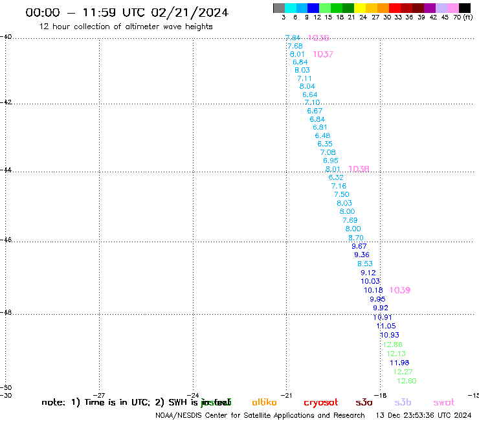Select the 12.60 value at the track's end
Viewport: 479px width, 421px height.
tap(407, 381)
